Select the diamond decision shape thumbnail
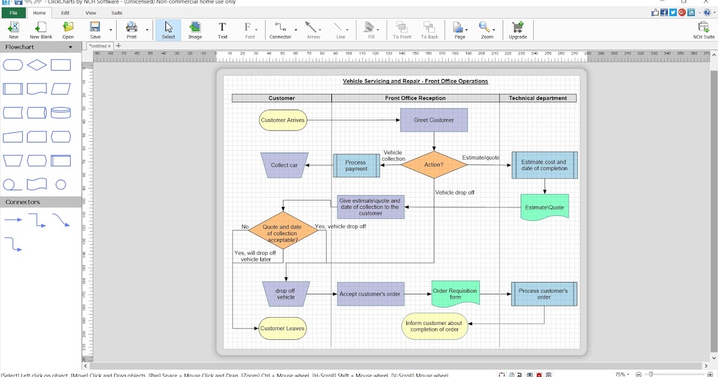 click(x=36, y=65)
